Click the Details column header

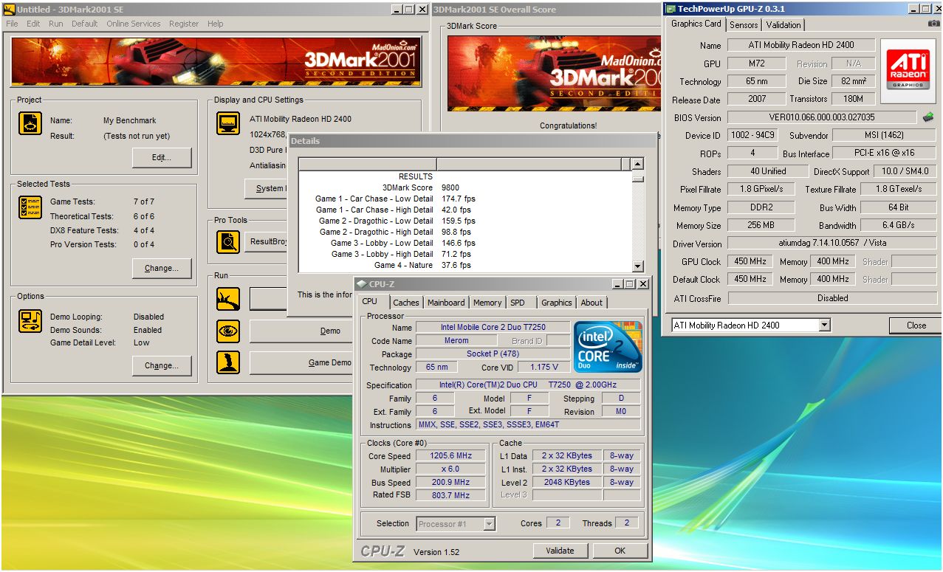pos(465,164)
